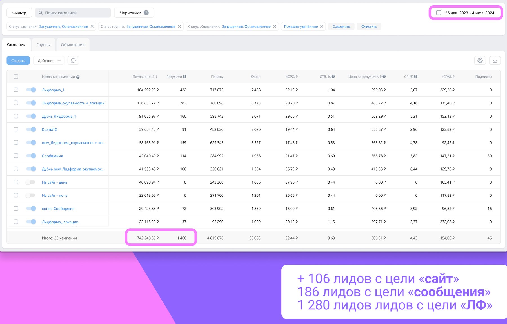Open the calendar icon in date range
This screenshot has height=324, width=507.
[x=439, y=13]
